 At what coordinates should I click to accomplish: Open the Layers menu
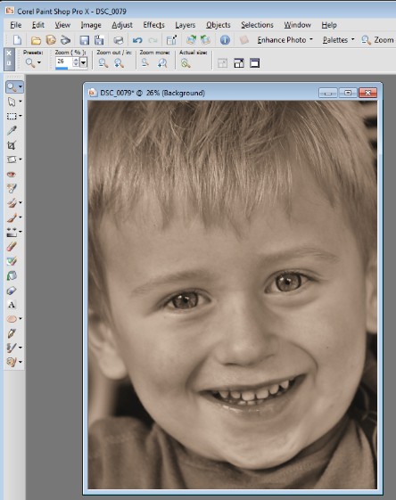click(x=186, y=25)
